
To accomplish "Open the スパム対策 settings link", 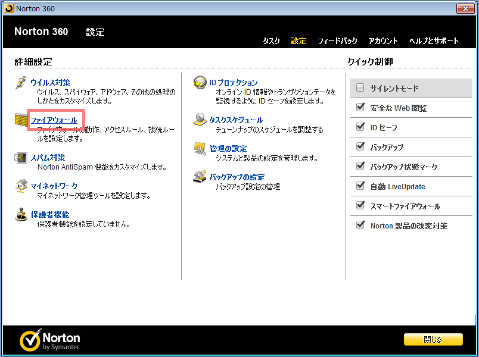I will (48, 158).
